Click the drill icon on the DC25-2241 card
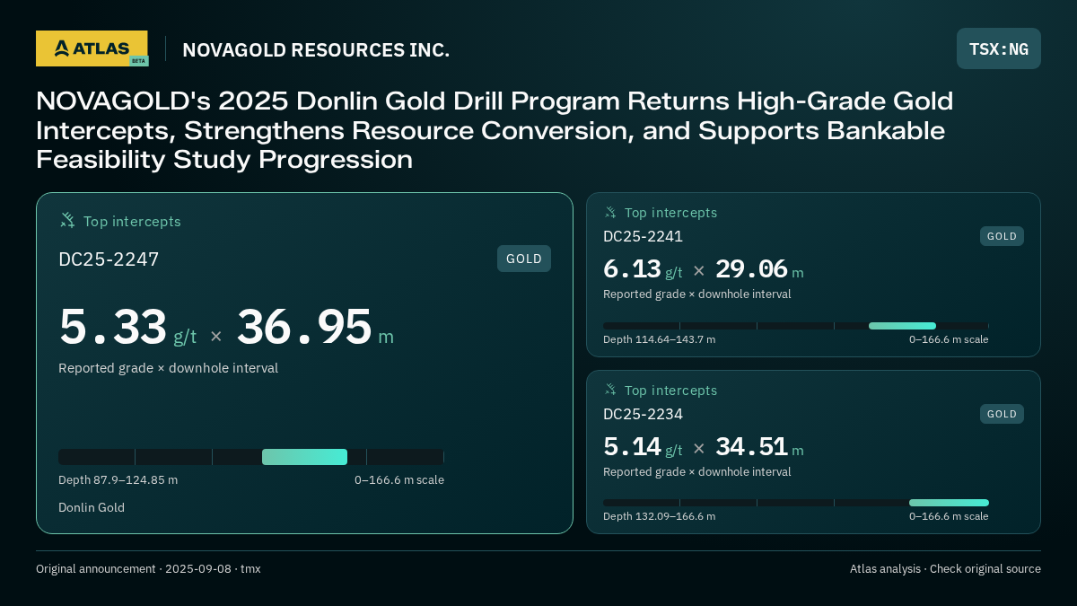Screen dimensions: 1077x606 point(610,212)
